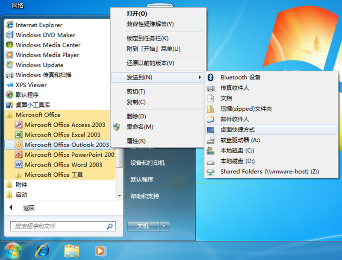Image resolution: width=342 pixels, height=260 pixels.
Task: Click the Shared Folders network drive icon
Action: coord(210,172)
